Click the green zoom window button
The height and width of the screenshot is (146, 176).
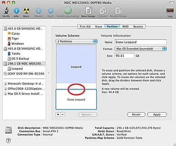coord(14,2)
